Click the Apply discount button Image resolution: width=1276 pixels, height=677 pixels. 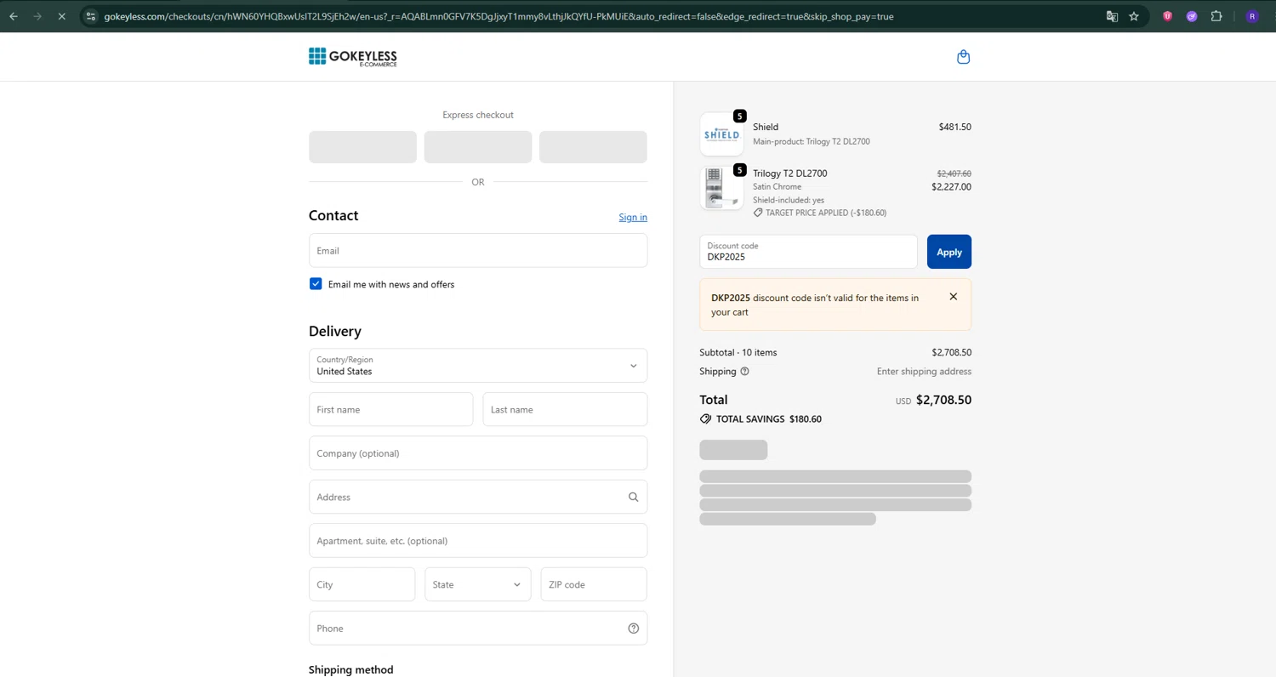(949, 252)
